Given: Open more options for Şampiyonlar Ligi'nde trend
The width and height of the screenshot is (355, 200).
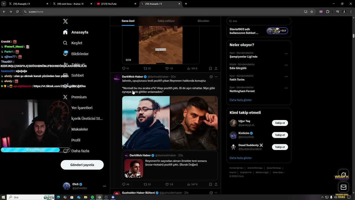Looking at the screenshot, I should [286, 54].
